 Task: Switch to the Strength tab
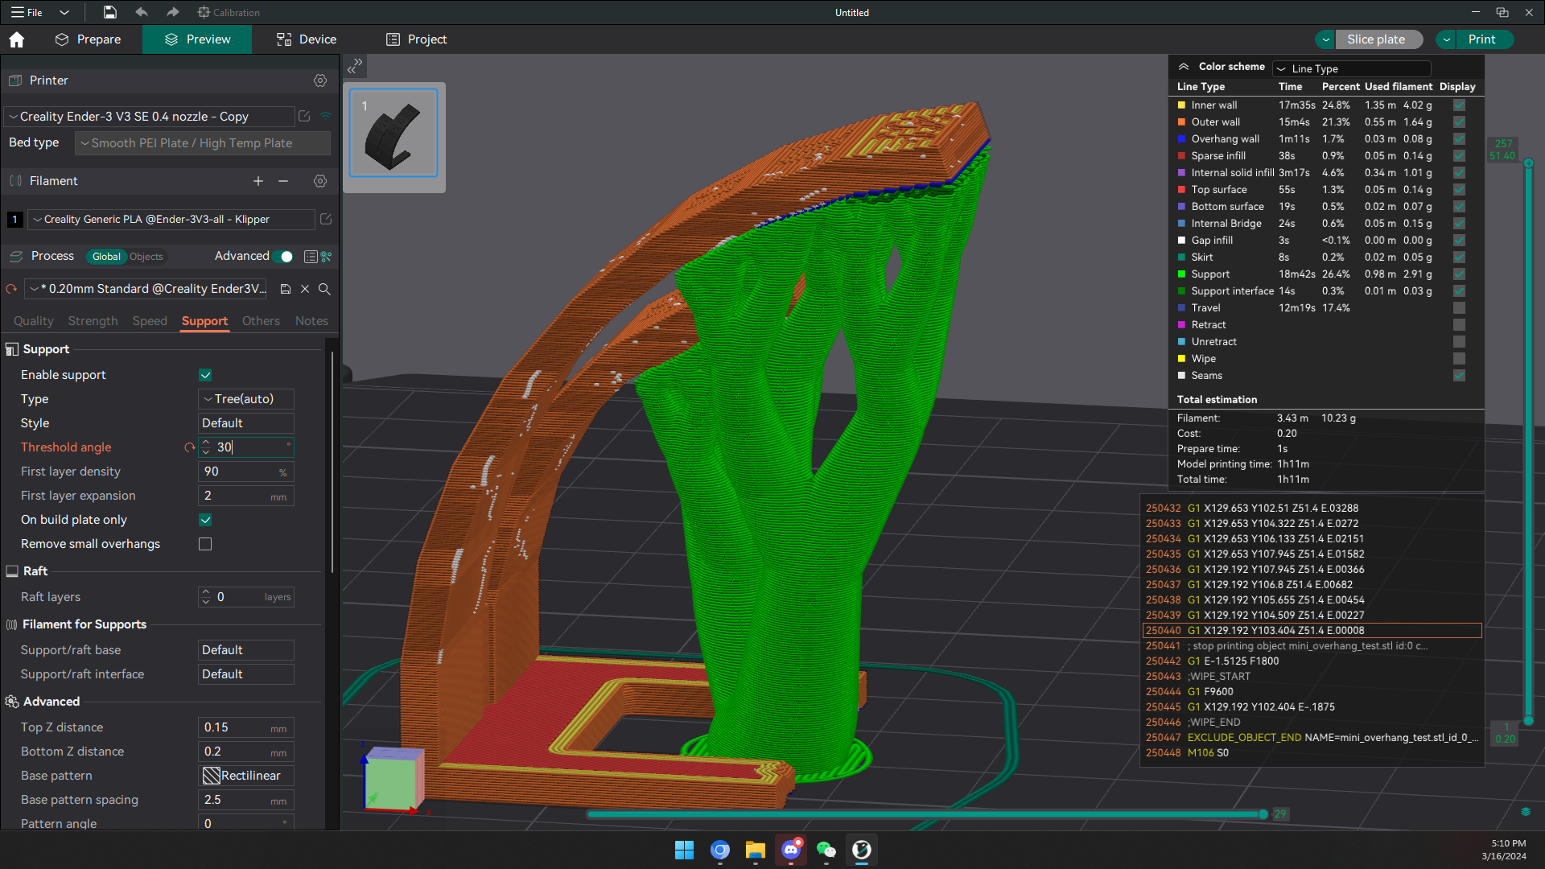[x=93, y=321]
